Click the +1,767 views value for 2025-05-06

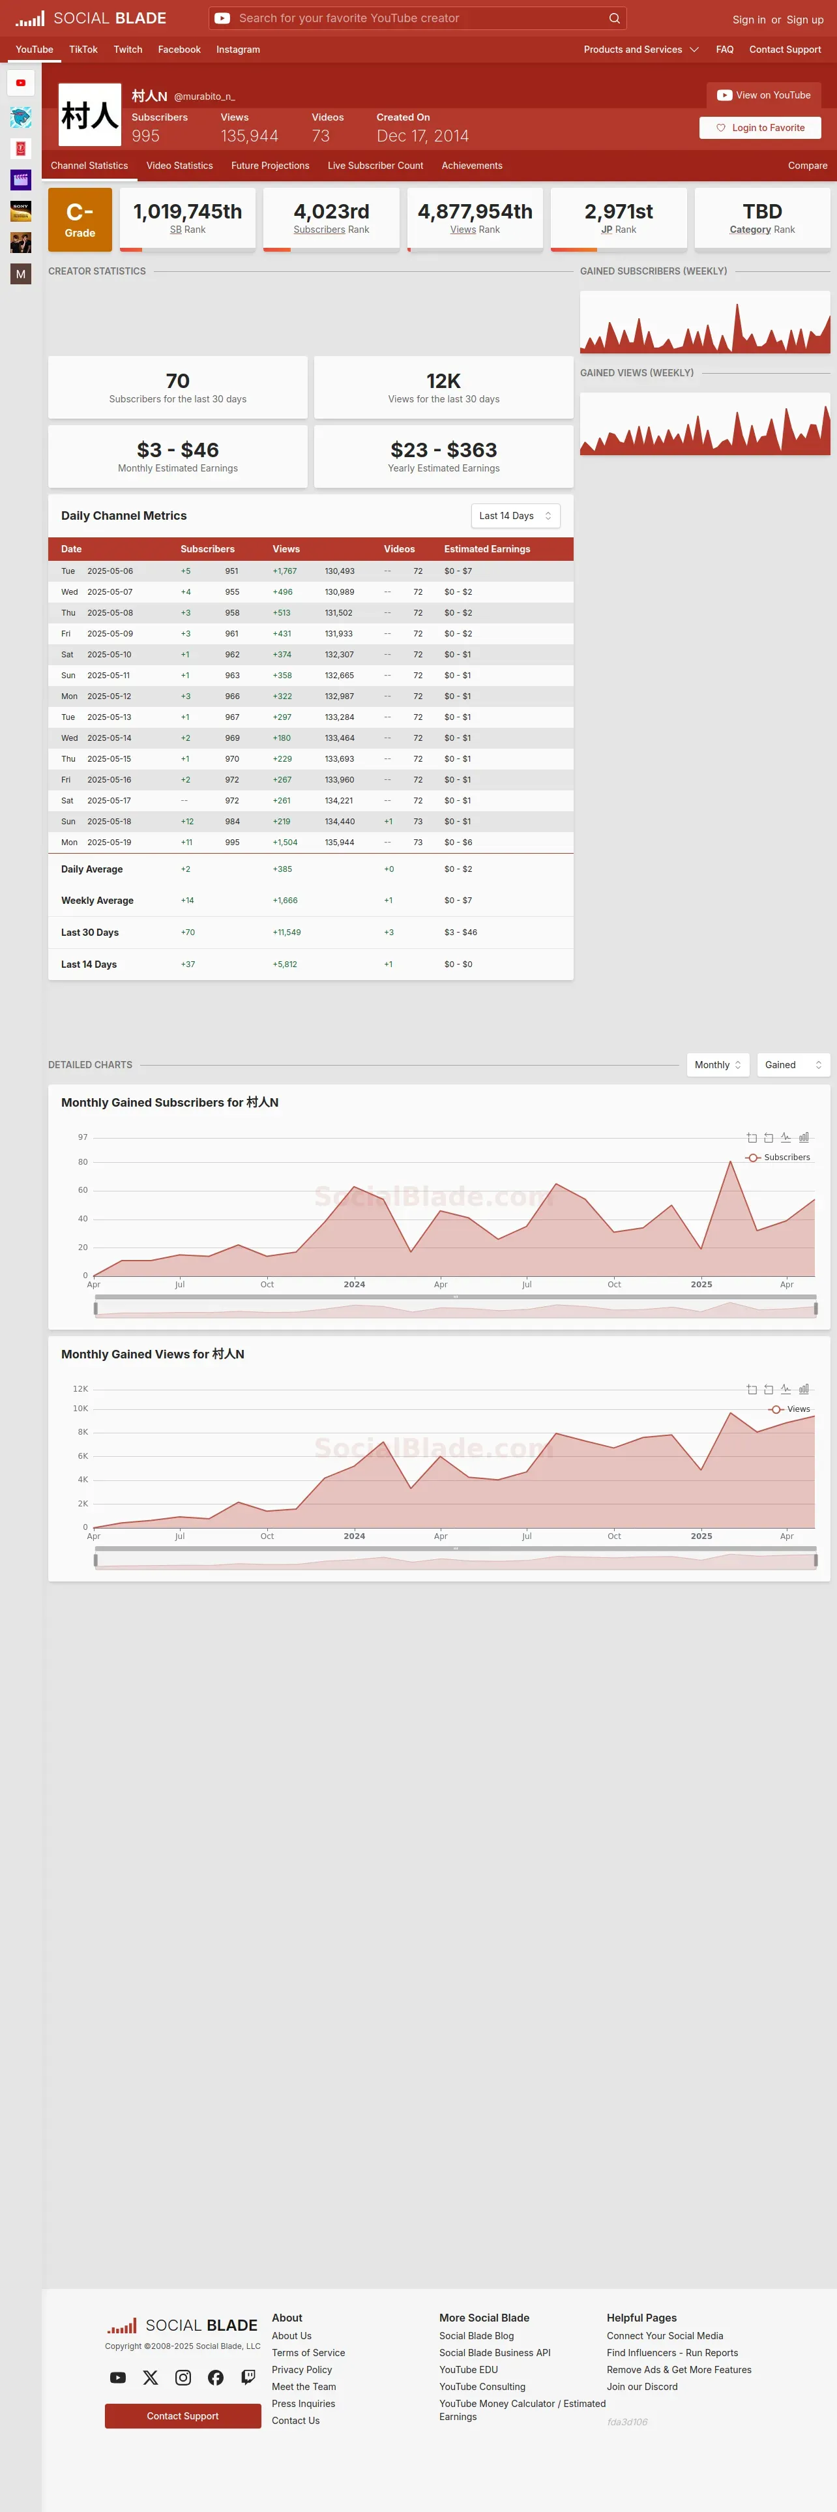(284, 571)
